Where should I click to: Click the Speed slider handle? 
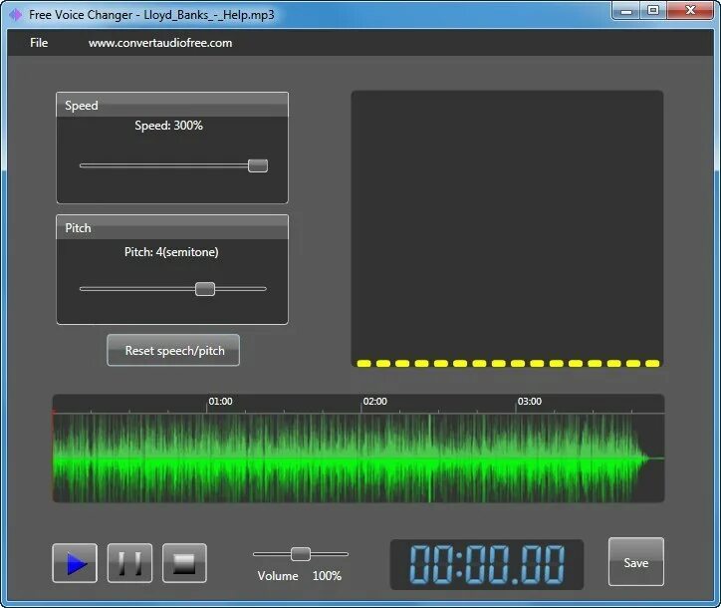pyautogui.click(x=258, y=165)
